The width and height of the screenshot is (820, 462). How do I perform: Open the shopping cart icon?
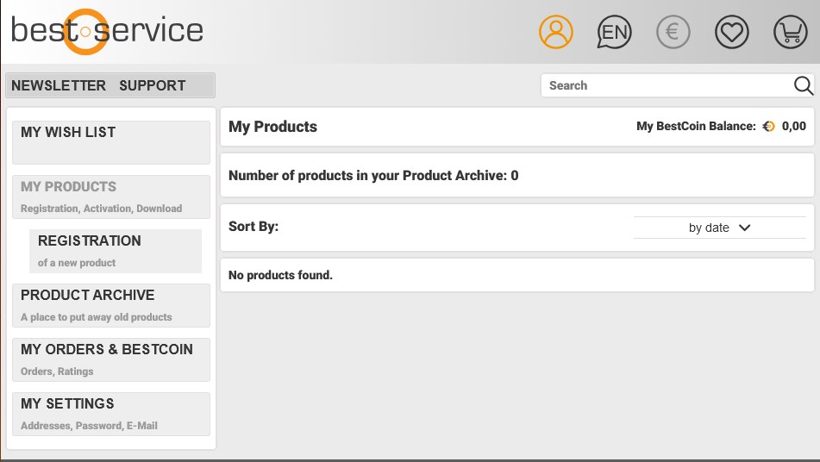[x=790, y=33]
